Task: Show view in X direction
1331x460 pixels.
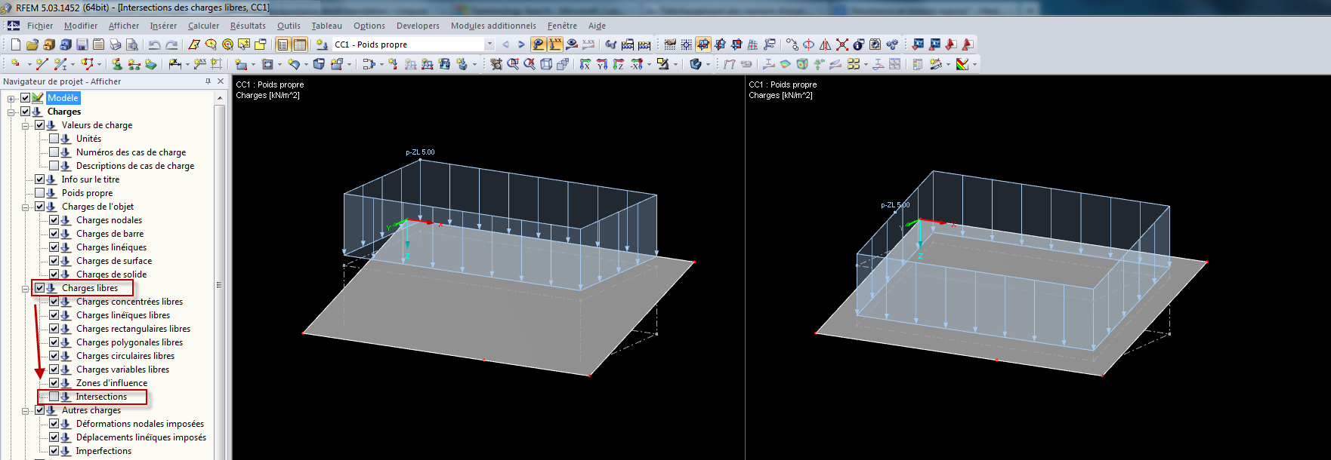Action: [x=585, y=64]
